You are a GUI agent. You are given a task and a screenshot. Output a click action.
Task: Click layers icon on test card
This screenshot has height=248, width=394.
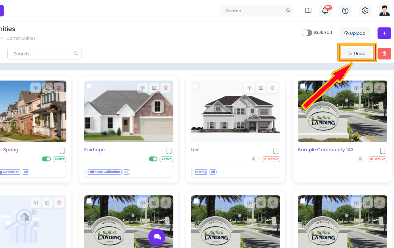[249, 88]
